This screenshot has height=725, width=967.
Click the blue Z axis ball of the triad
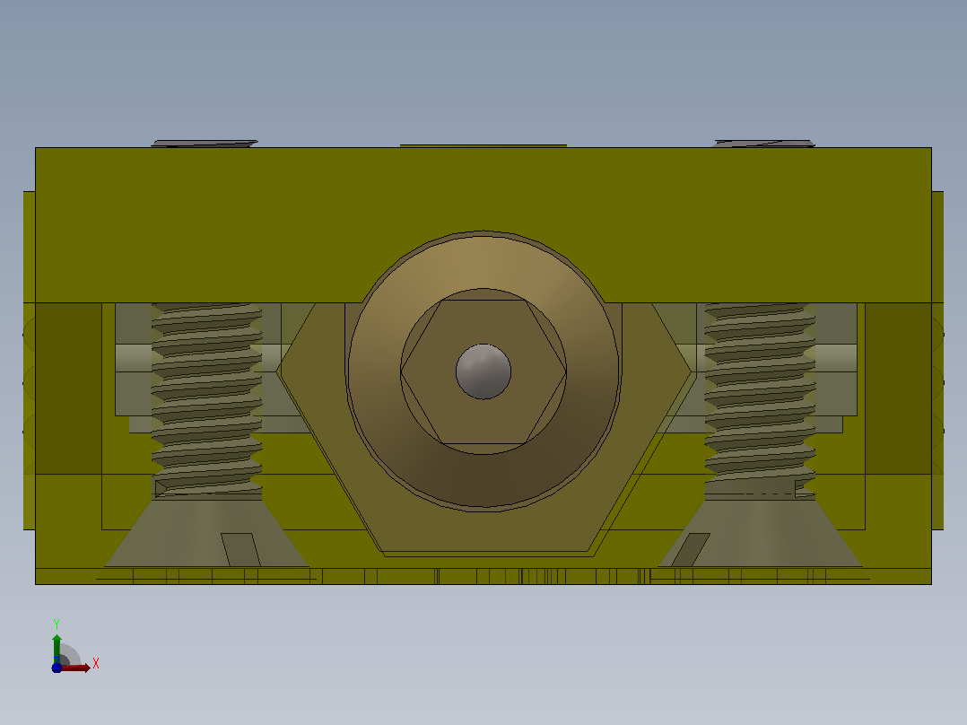57,668
